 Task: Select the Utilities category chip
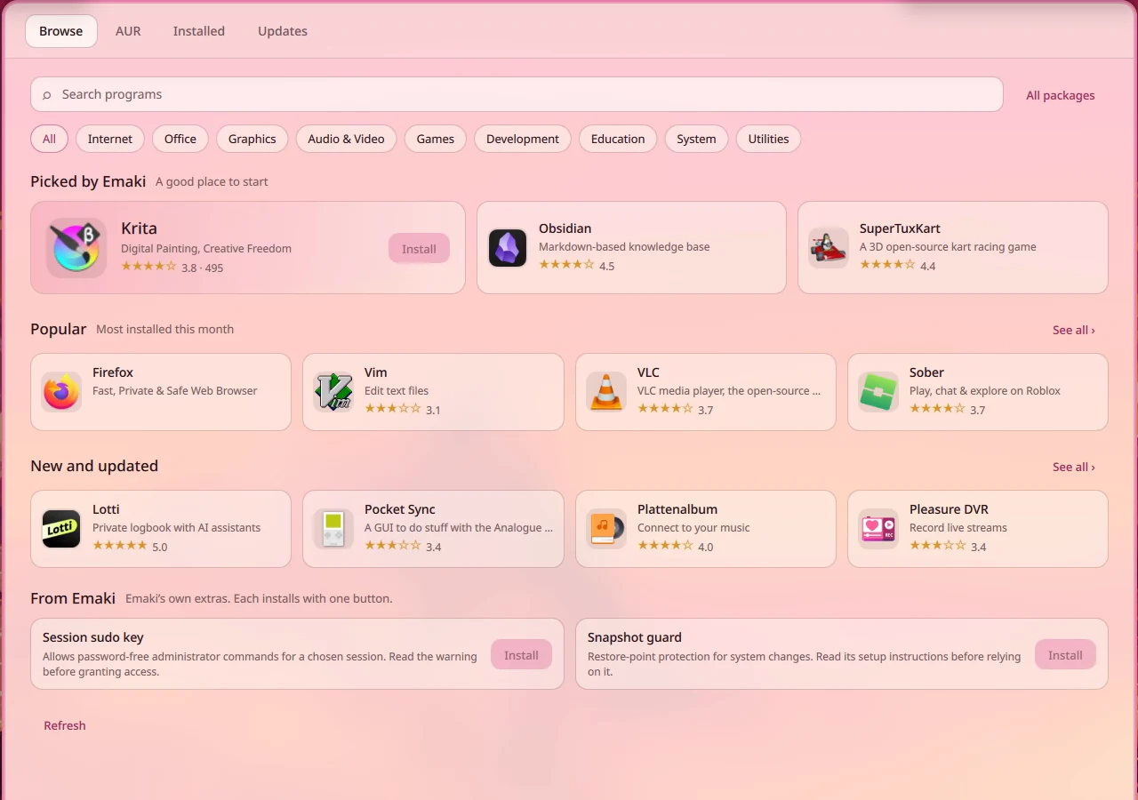click(x=769, y=139)
